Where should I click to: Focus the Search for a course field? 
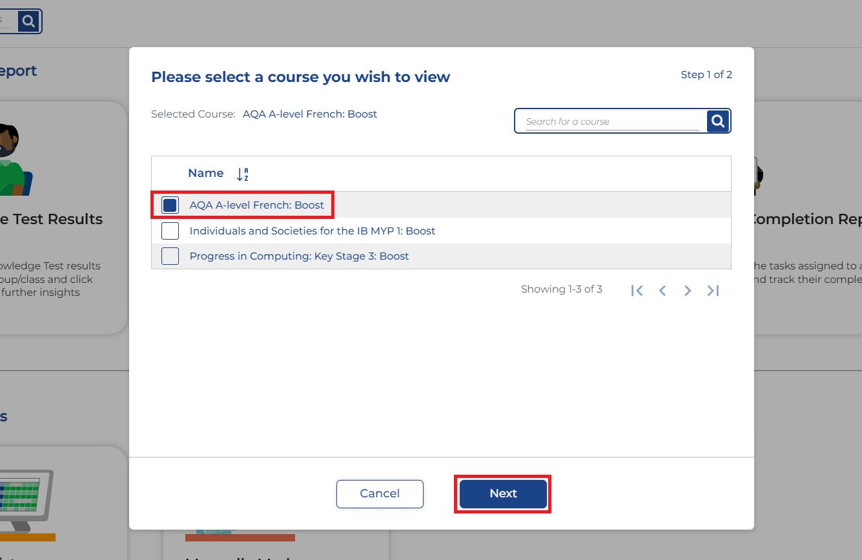tap(612, 121)
